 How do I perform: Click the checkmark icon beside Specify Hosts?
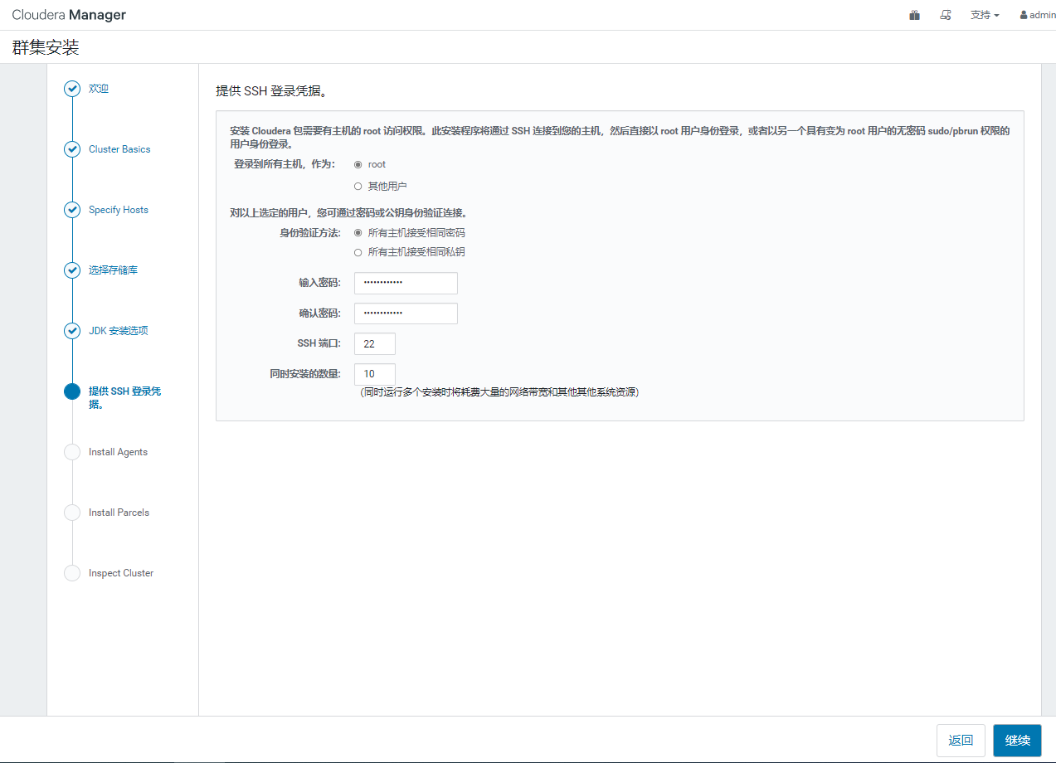[71, 210]
